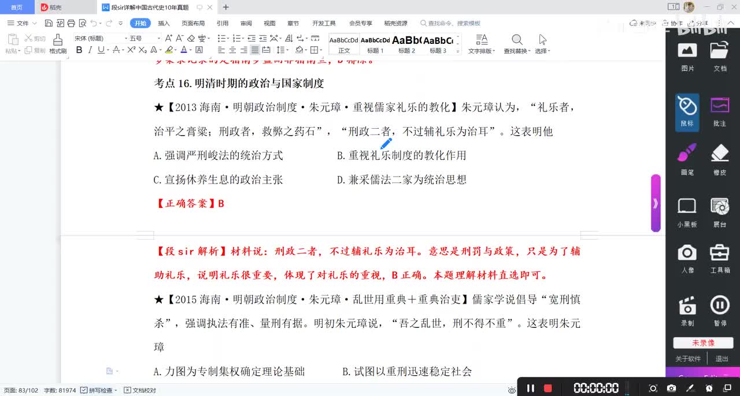Viewport: 740px width, 396px height.
Task: Click the 退出 exit link
Action: coord(722,358)
